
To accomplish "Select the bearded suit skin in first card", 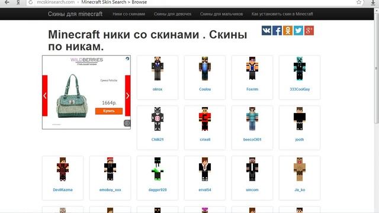I will (158, 69).
